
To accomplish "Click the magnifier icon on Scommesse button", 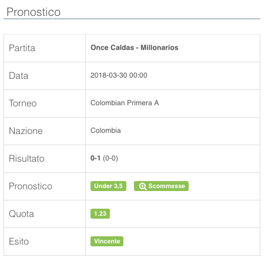I will click(143, 186).
